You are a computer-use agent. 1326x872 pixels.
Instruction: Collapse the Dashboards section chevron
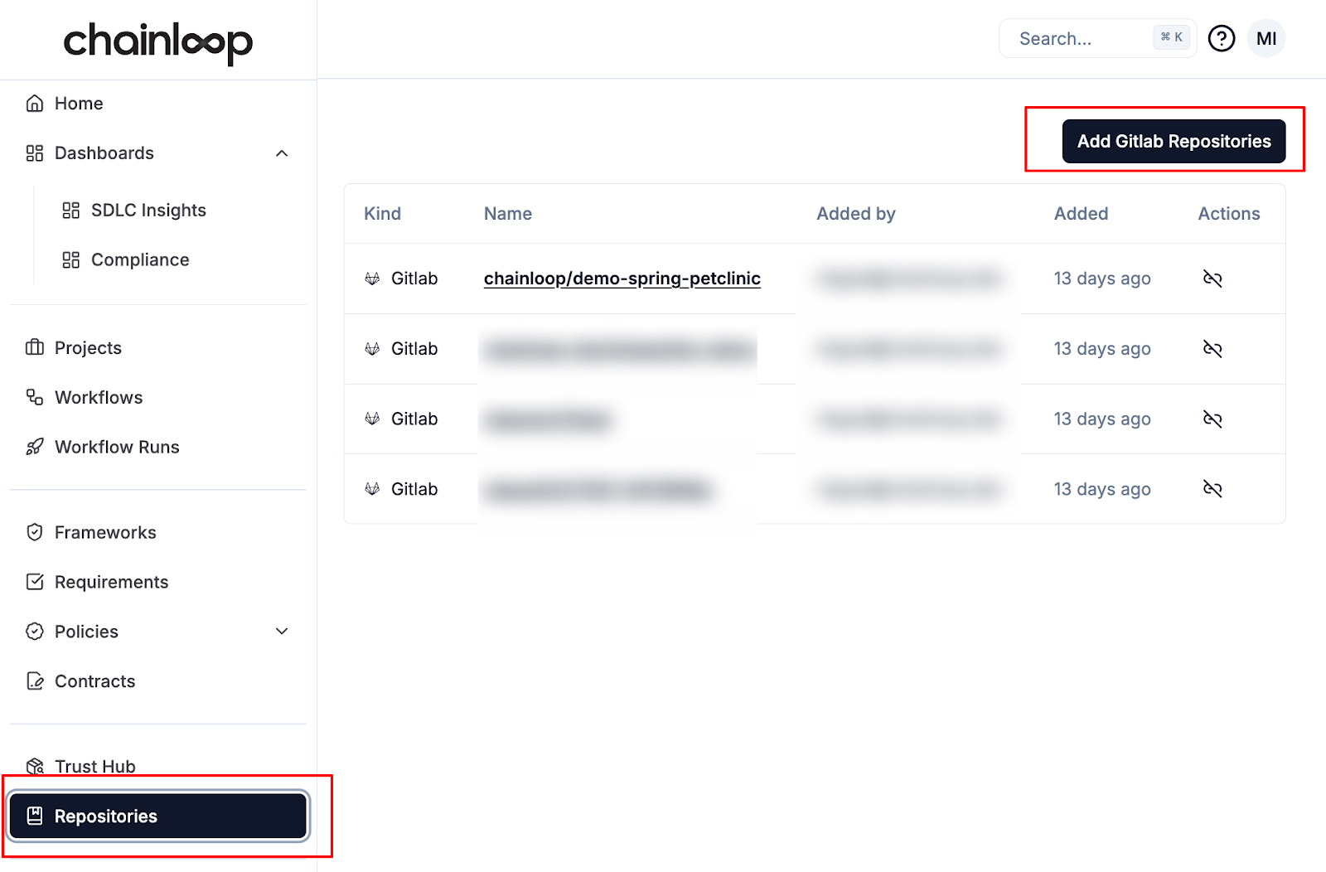point(282,153)
